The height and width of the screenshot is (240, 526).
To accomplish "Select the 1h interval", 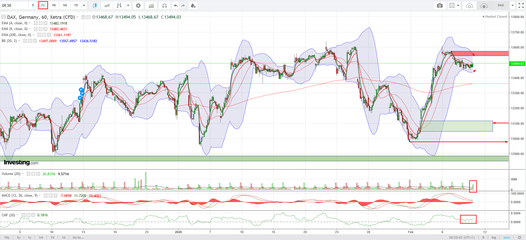I will point(43,5).
